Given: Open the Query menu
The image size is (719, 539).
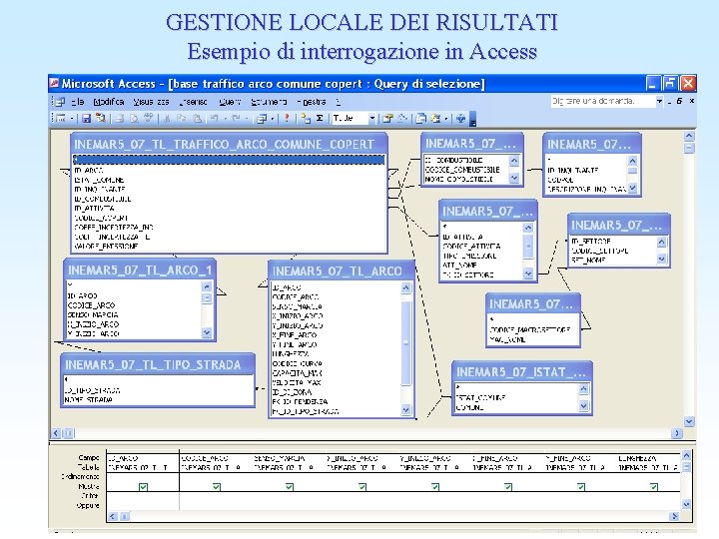Looking at the screenshot, I should pyautogui.click(x=230, y=102).
